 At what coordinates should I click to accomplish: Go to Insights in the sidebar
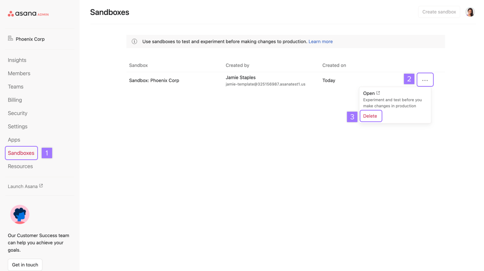pos(17,60)
